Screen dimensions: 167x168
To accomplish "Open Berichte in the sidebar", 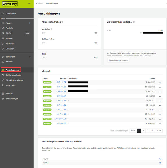I will coord(9,93).
